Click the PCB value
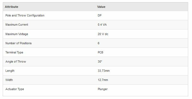Screen dimensions: 192x99 point(100,52)
